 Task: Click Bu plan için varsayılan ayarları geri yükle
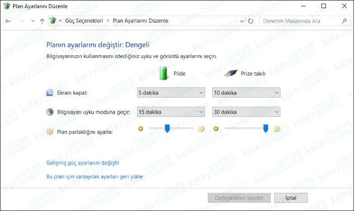pos(95,177)
